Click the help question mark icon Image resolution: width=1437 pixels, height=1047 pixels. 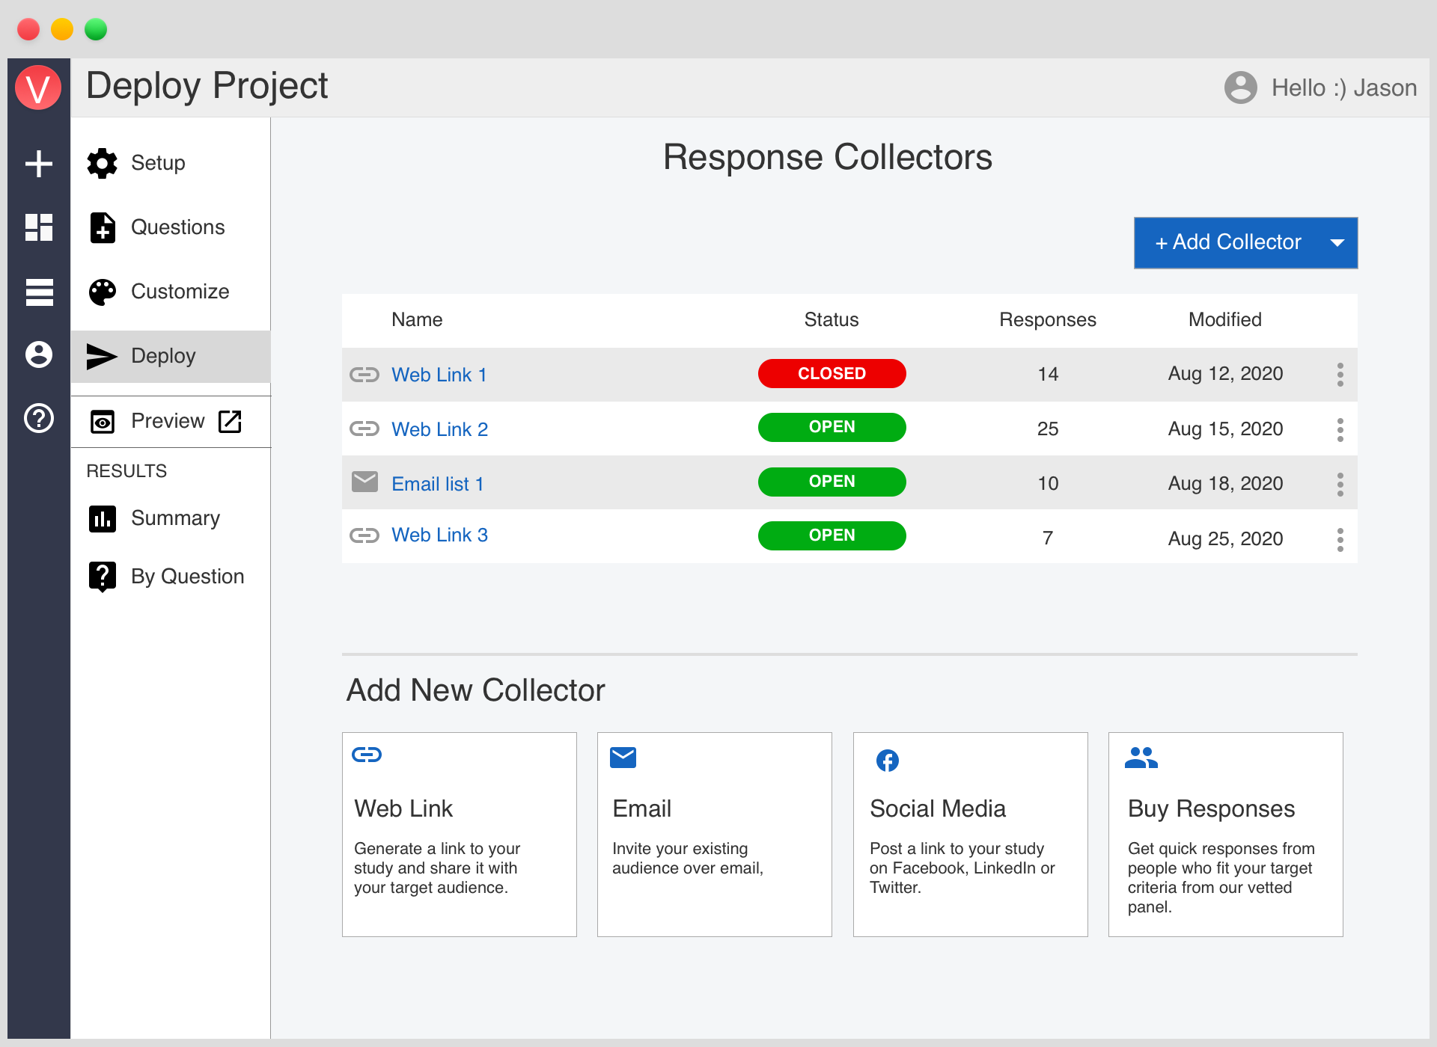[39, 418]
